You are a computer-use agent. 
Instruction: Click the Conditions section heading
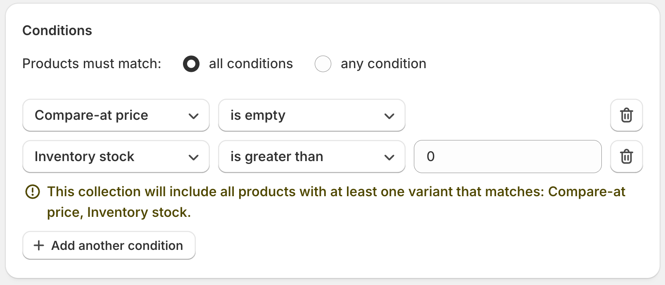click(x=57, y=31)
